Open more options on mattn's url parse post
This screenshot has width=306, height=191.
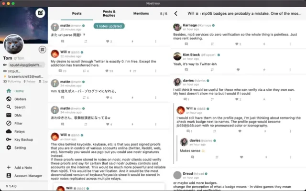155,42
